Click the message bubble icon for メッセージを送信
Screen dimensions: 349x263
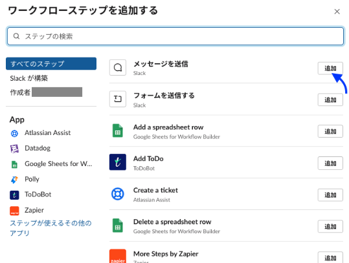(x=118, y=67)
